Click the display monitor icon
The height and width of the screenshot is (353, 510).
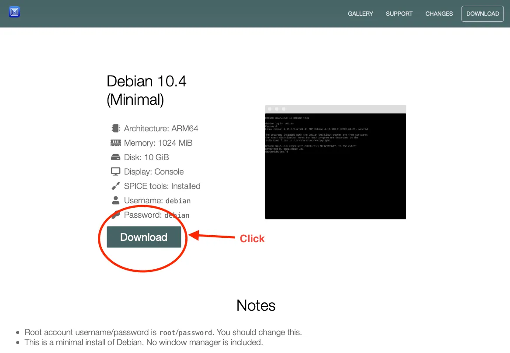tap(115, 171)
